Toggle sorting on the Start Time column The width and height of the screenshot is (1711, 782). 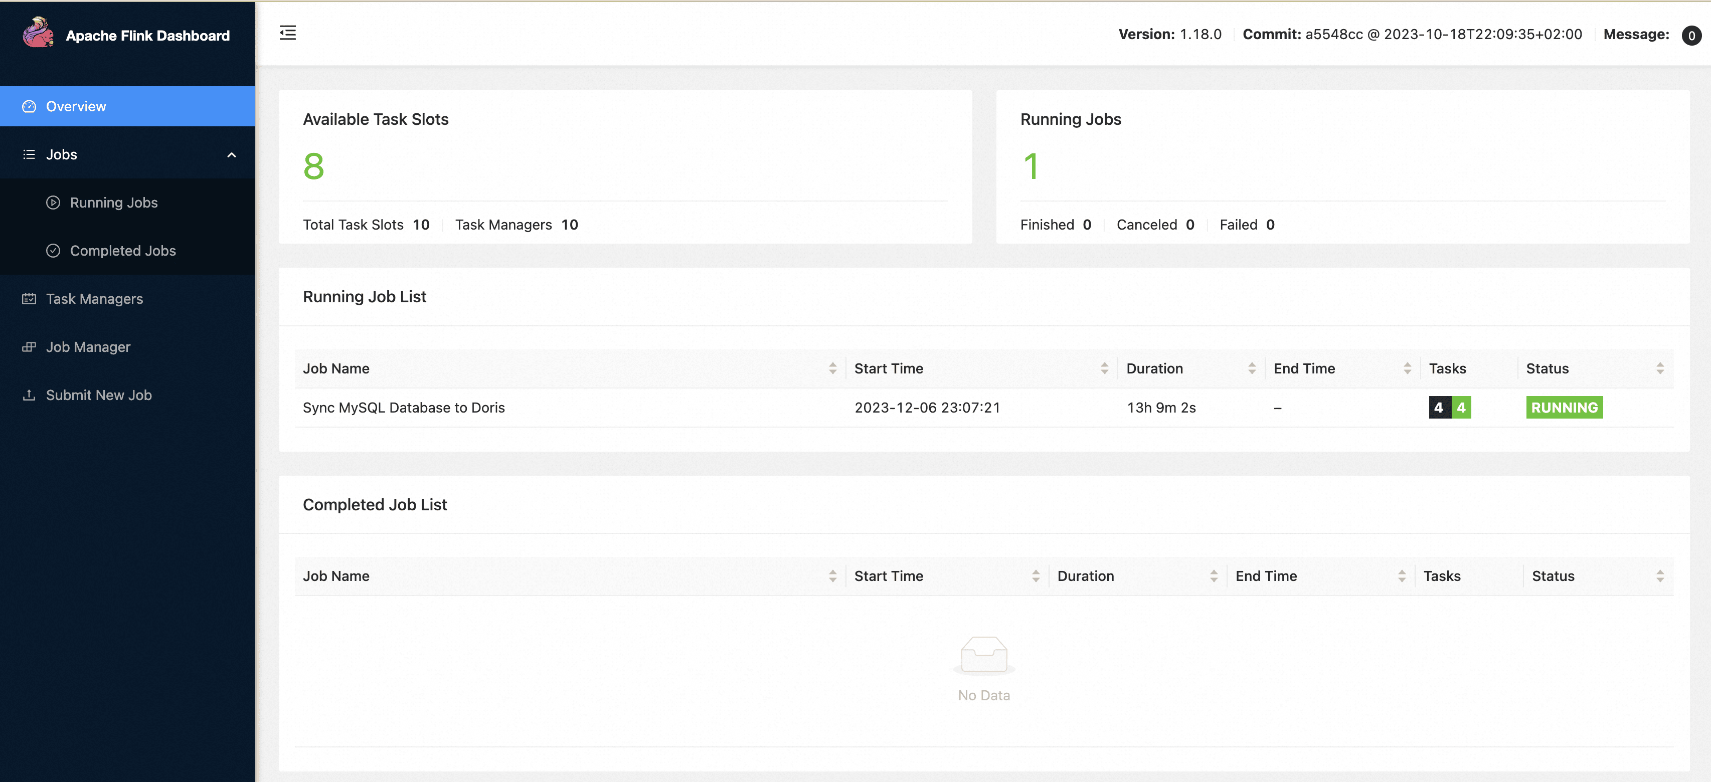pyautogui.click(x=1105, y=368)
